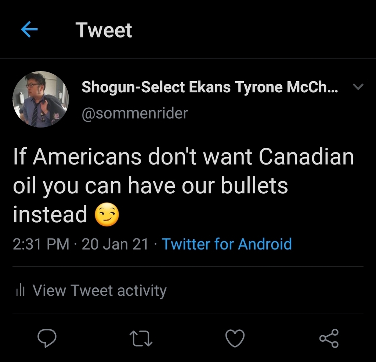Go back using the blue arrow
Image resolution: width=376 pixels, height=362 pixels.
pos(29,30)
